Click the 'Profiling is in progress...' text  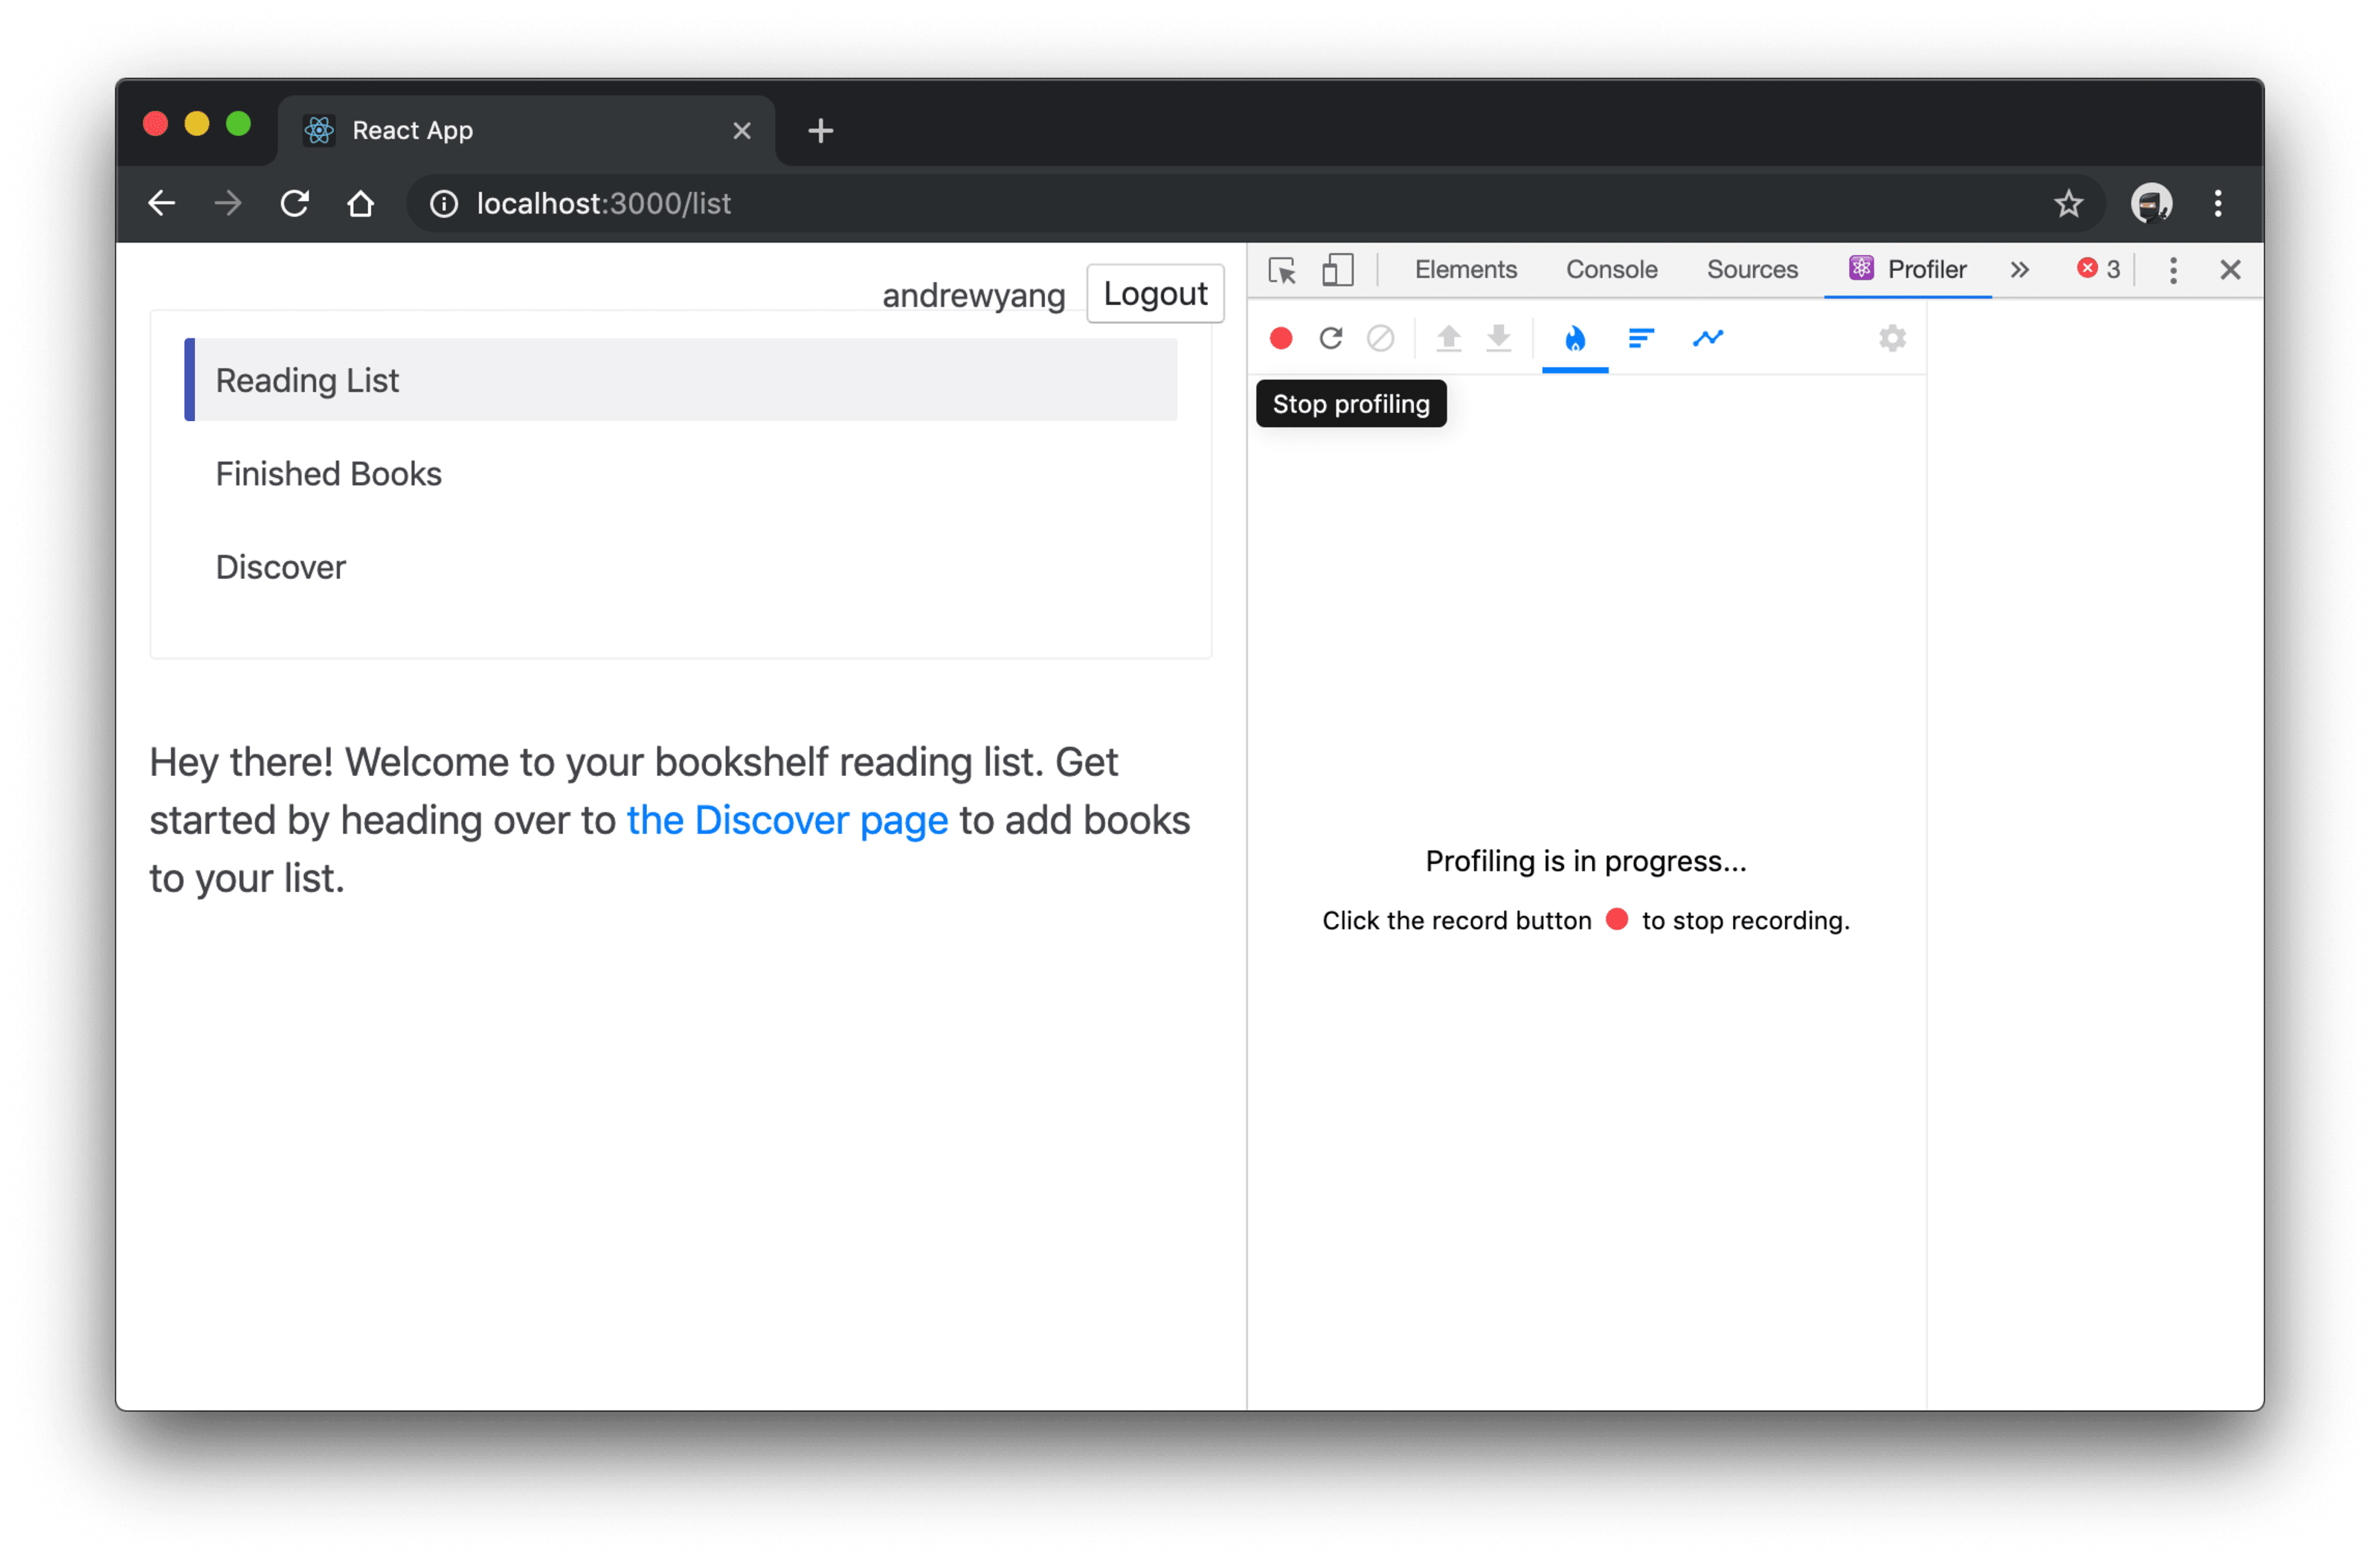1586,862
